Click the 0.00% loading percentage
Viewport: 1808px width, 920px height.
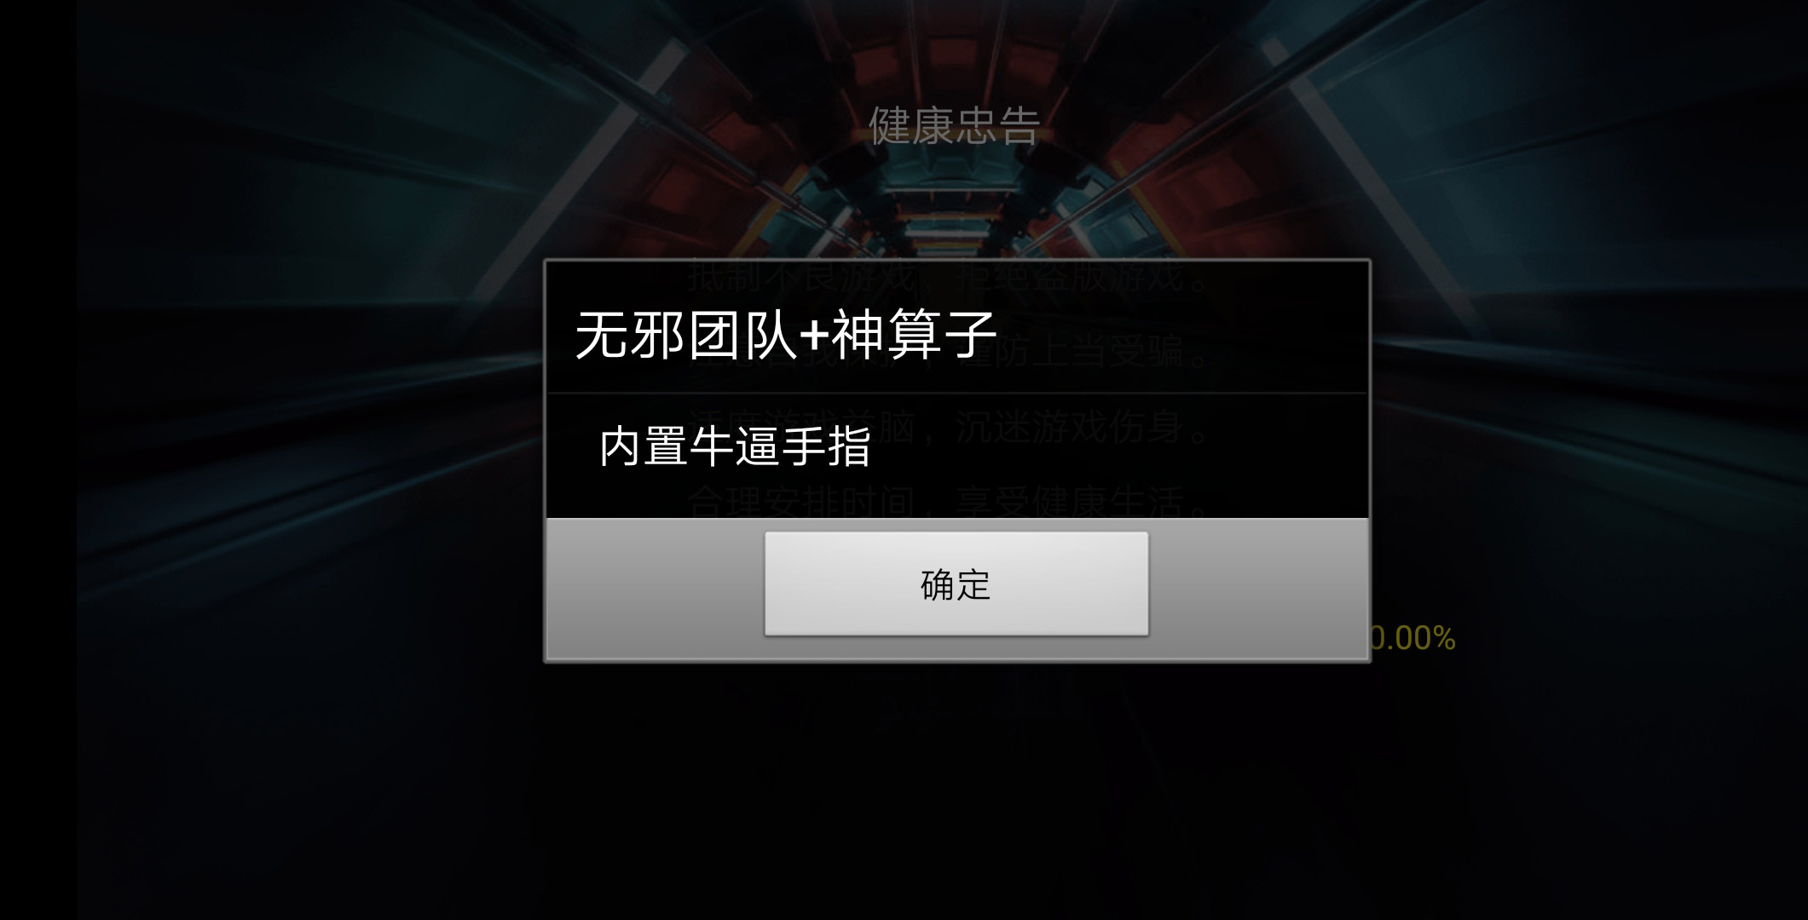[x=1412, y=638]
